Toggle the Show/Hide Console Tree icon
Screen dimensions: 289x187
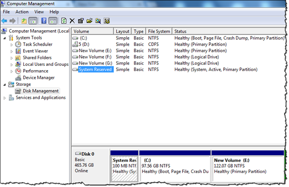pos(33,21)
